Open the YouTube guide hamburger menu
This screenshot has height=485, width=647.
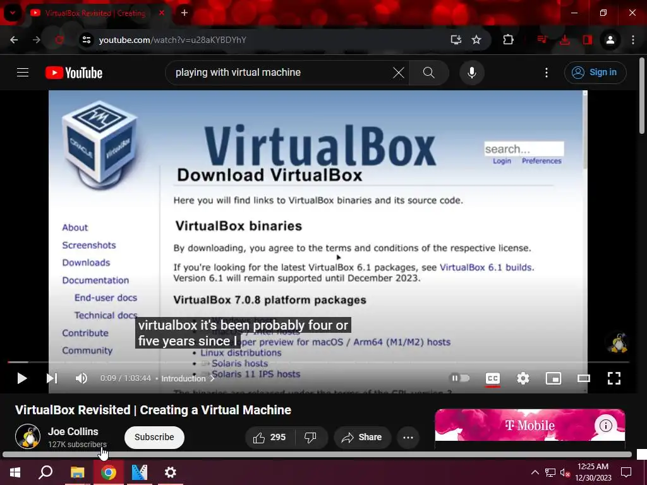tap(23, 73)
